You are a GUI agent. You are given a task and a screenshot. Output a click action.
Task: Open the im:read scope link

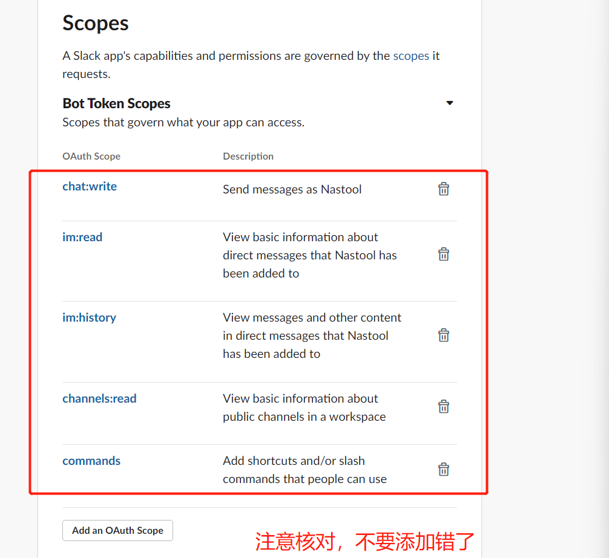point(82,237)
